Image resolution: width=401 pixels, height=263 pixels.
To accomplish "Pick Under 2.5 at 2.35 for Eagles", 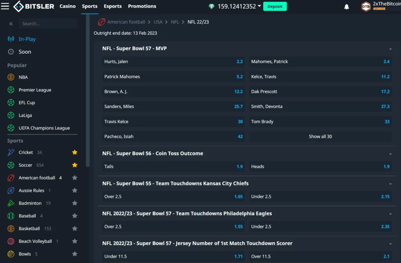I will point(320,227).
